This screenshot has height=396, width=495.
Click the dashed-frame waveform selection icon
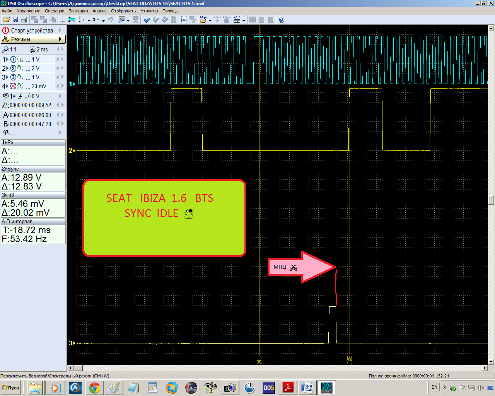pyautogui.click(x=184, y=20)
